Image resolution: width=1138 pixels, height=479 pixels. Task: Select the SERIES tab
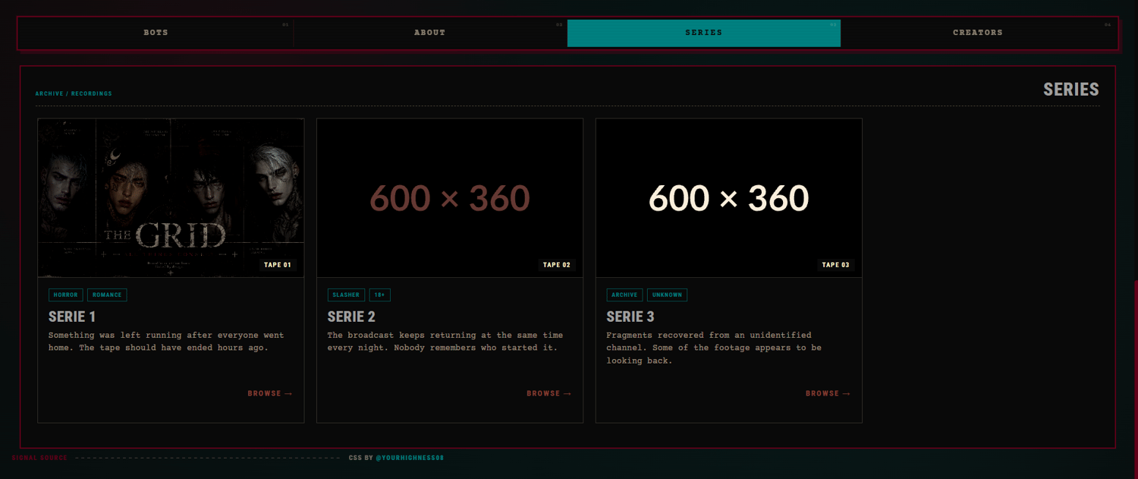click(x=704, y=33)
